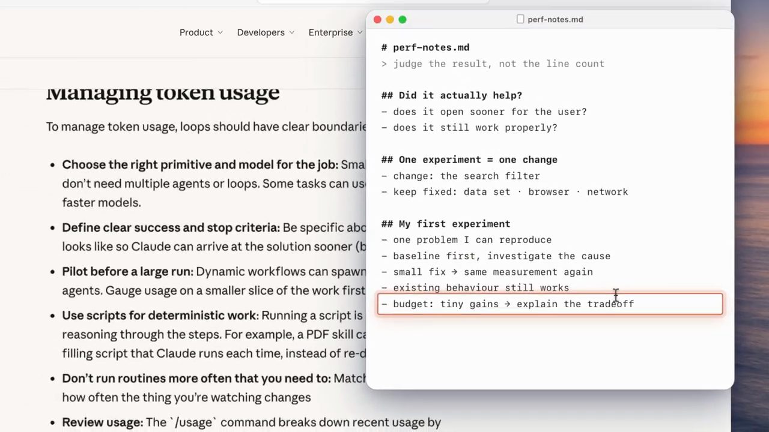Click the 'baseline first, investigate the cause' line

point(496,256)
